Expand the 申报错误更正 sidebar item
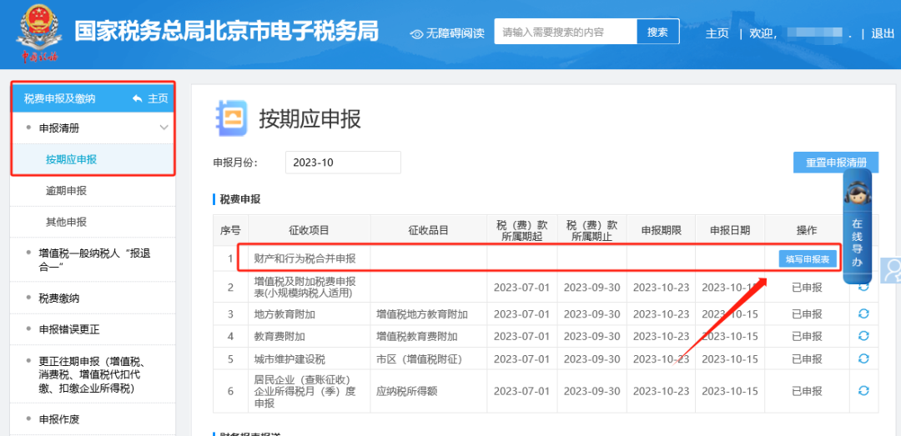This screenshot has height=436, width=901. (68, 329)
